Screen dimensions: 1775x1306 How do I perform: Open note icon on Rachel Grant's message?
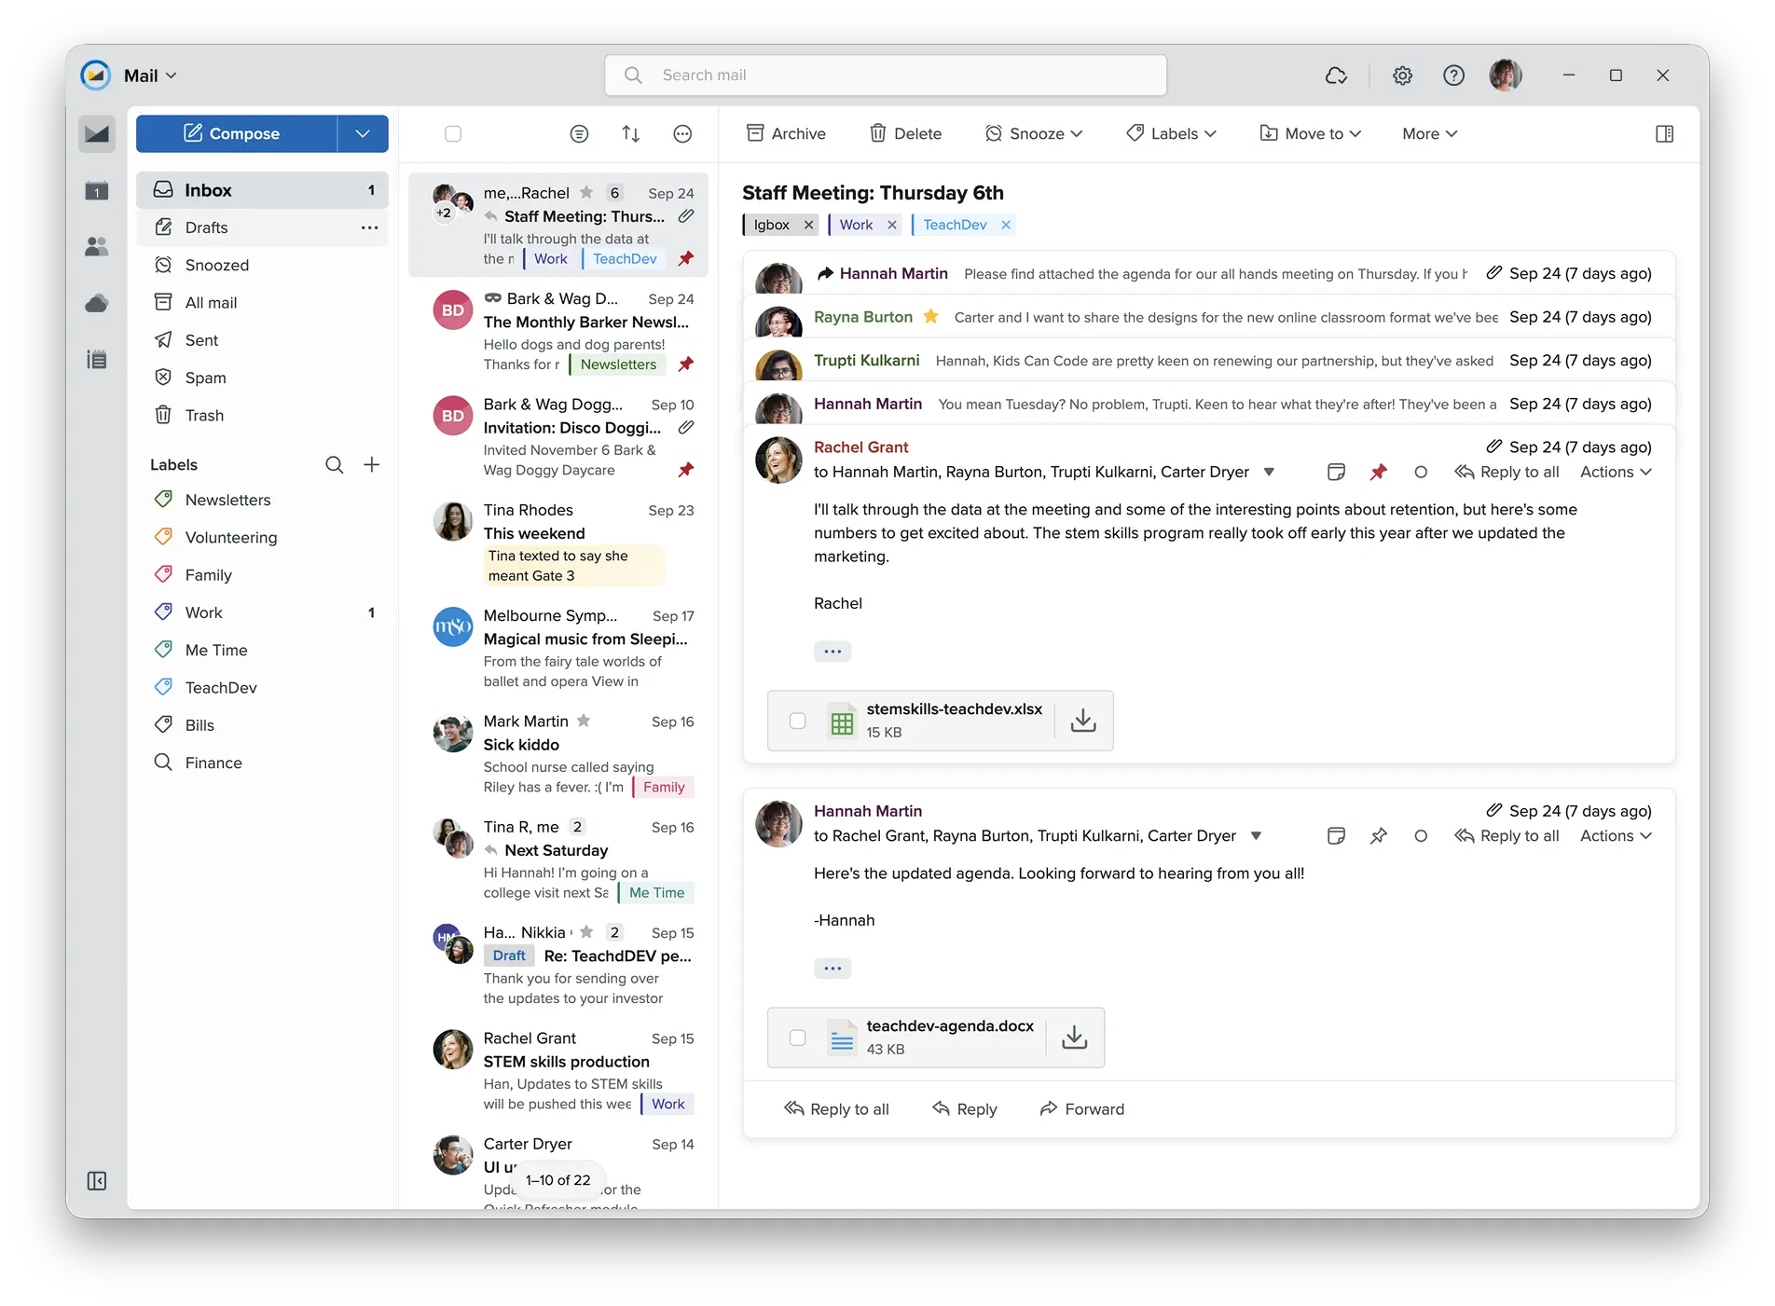click(1336, 472)
